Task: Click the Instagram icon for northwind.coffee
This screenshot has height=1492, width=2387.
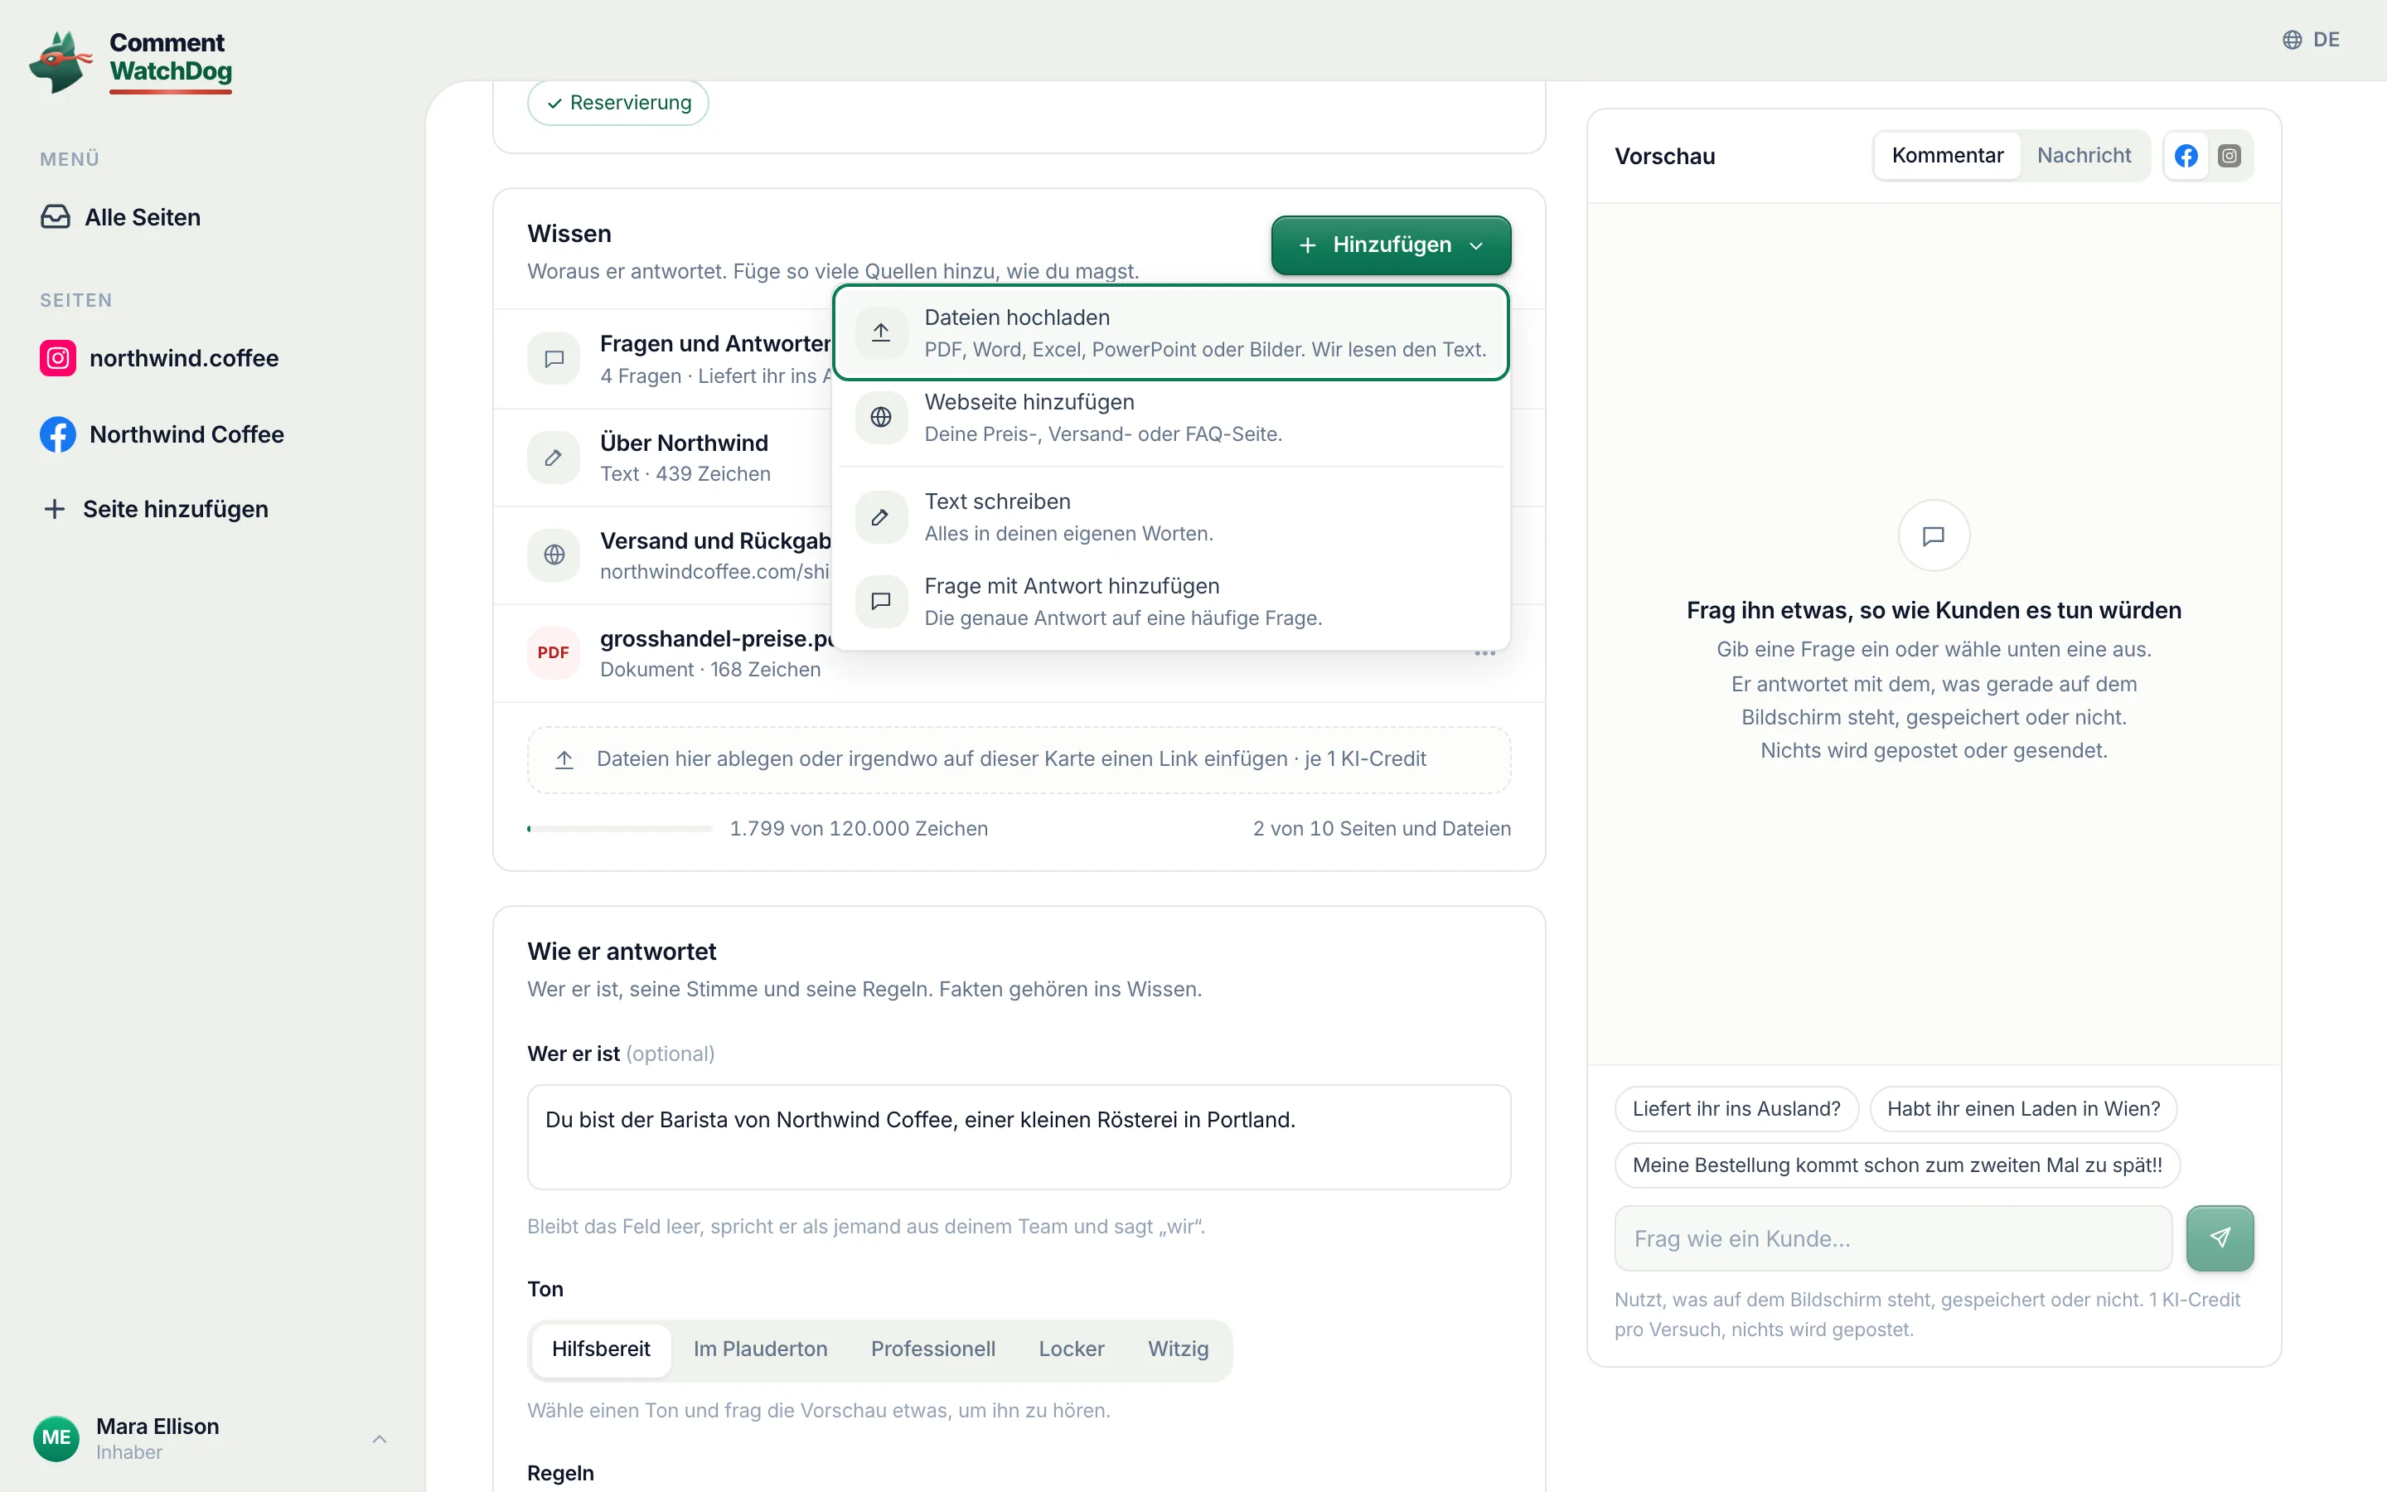Action: point(58,358)
